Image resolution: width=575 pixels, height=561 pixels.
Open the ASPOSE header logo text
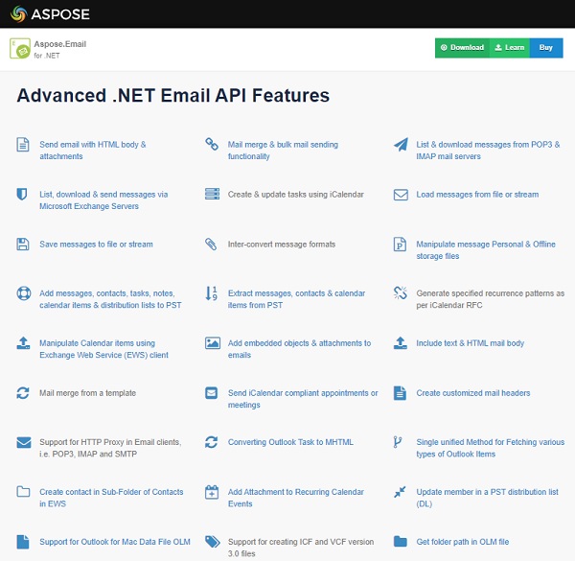click(60, 14)
